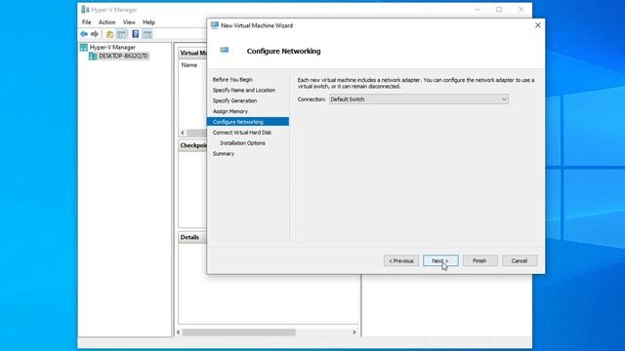The width and height of the screenshot is (625, 351).
Task: Minimize the Hyper-V Manager window
Action: (x=478, y=9)
